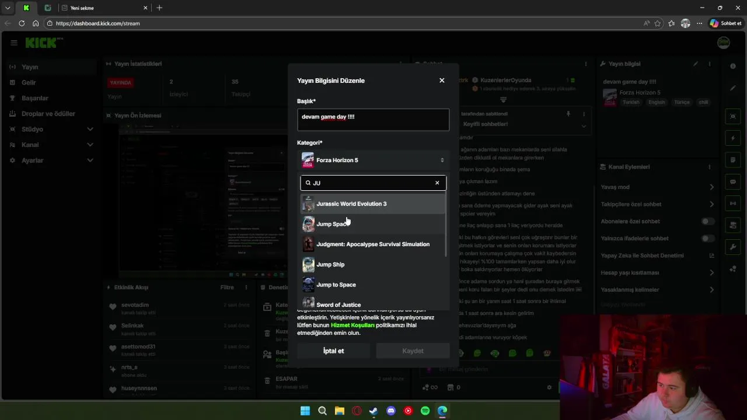The width and height of the screenshot is (747, 420).
Task: Select Jump Space category
Action: [373, 224]
